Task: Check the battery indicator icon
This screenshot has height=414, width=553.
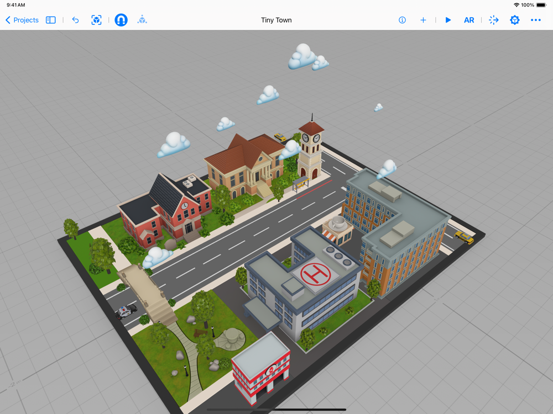Action: click(x=541, y=5)
